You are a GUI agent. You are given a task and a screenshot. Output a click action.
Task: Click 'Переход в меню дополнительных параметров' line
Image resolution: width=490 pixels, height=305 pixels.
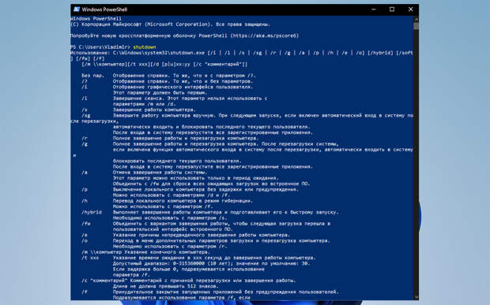pyautogui.click(x=221, y=240)
